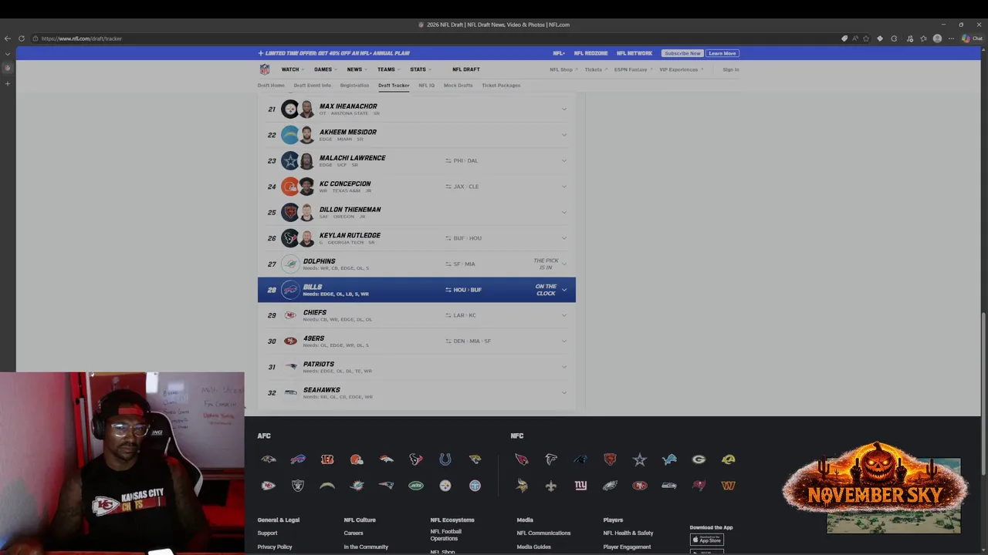Select the Dolphins pick 27 row
This screenshot has height=555, width=988.
point(417,264)
